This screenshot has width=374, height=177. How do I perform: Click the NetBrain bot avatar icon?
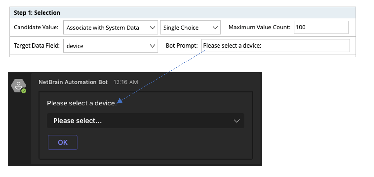tap(19, 86)
